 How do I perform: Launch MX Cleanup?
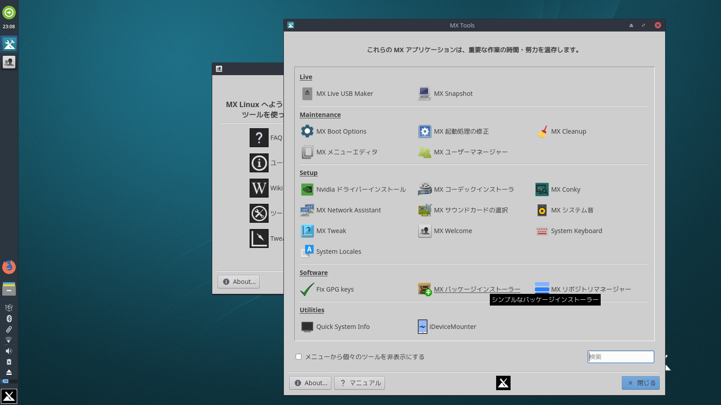pyautogui.click(x=561, y=131)
